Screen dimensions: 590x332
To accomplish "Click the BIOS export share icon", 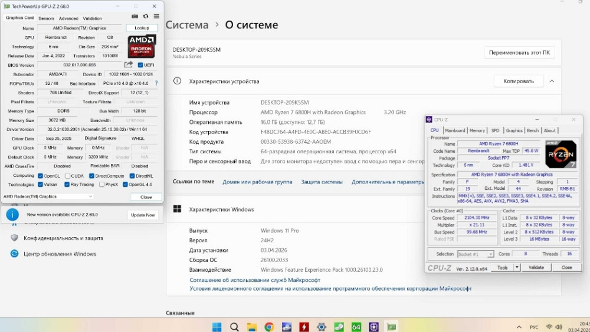I will [x=129, y=65].
